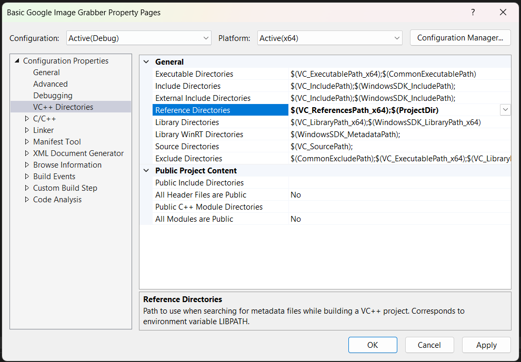The image size is (521, 362).
Task: Expand the C/C++ tree node
Action: [x=27, y=119]
